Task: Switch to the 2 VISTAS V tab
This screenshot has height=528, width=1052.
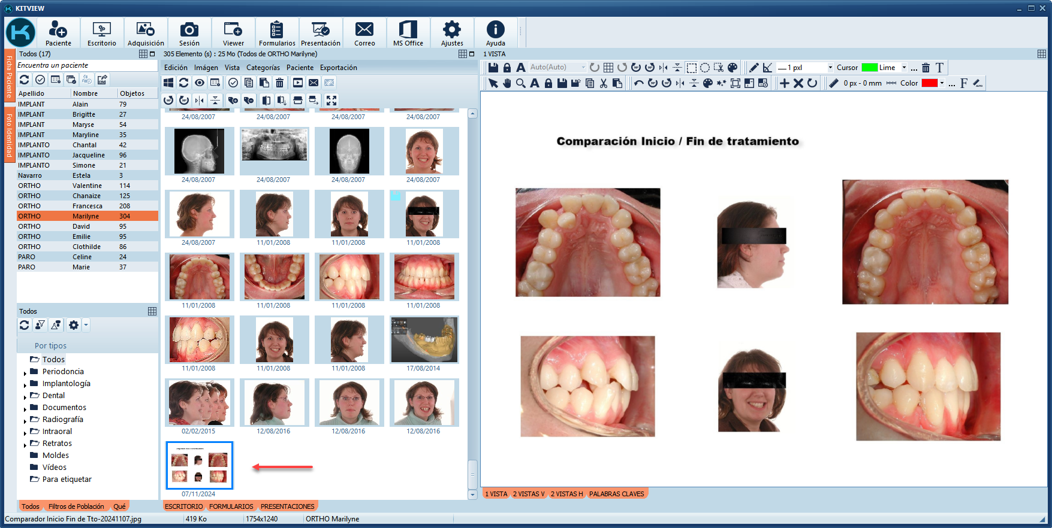Action: click(x=529, y=494)
